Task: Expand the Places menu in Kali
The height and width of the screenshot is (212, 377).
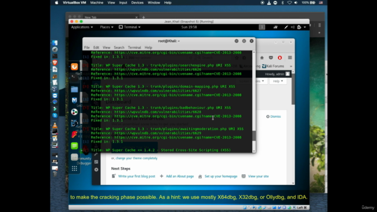Action: click(107, 27)
